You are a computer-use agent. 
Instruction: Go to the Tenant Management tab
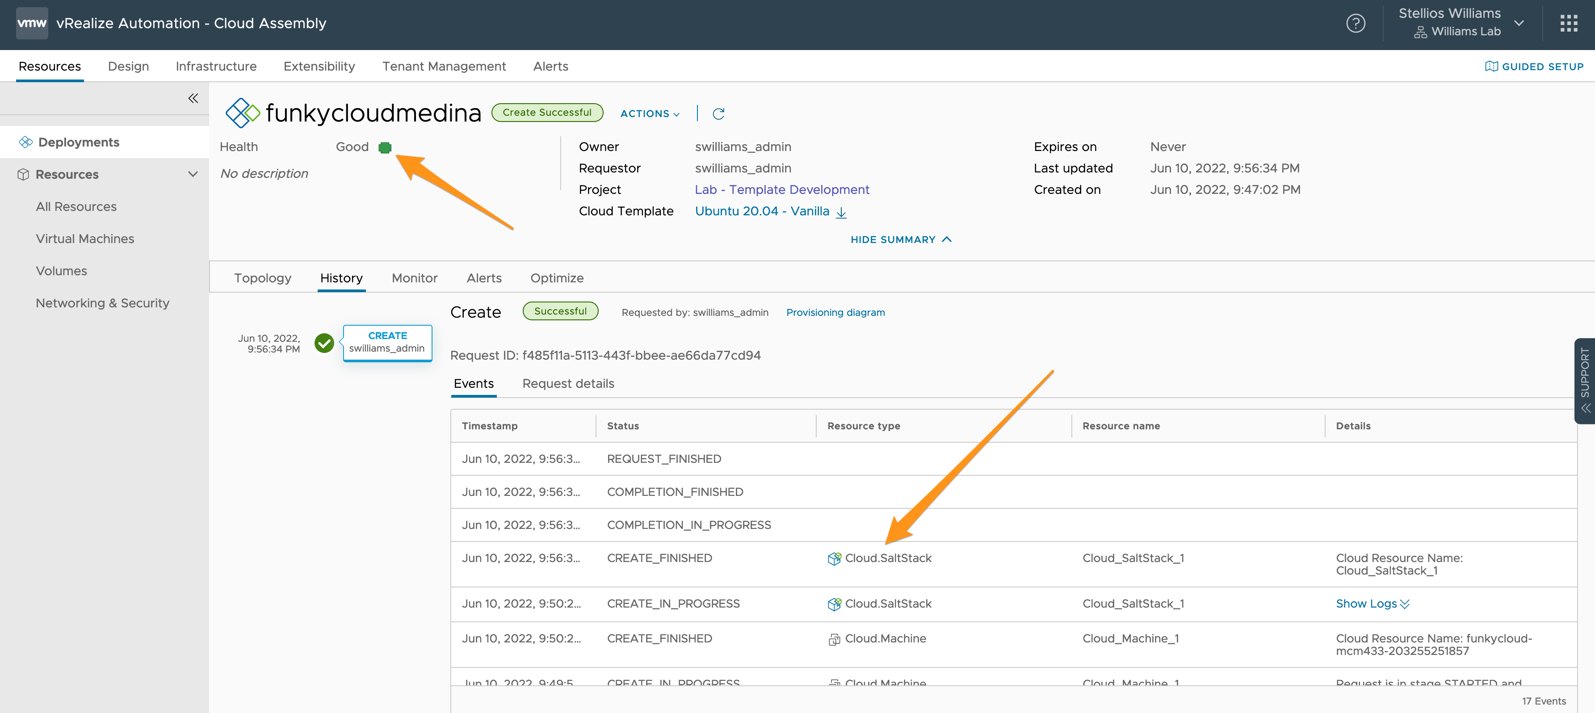pos(443,66)
